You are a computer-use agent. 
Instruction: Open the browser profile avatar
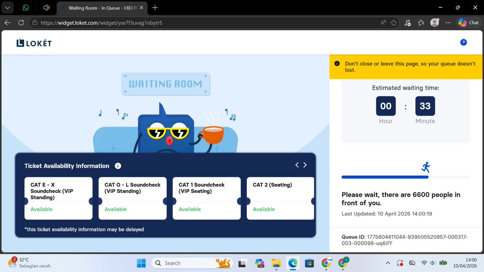coord(434,23)
